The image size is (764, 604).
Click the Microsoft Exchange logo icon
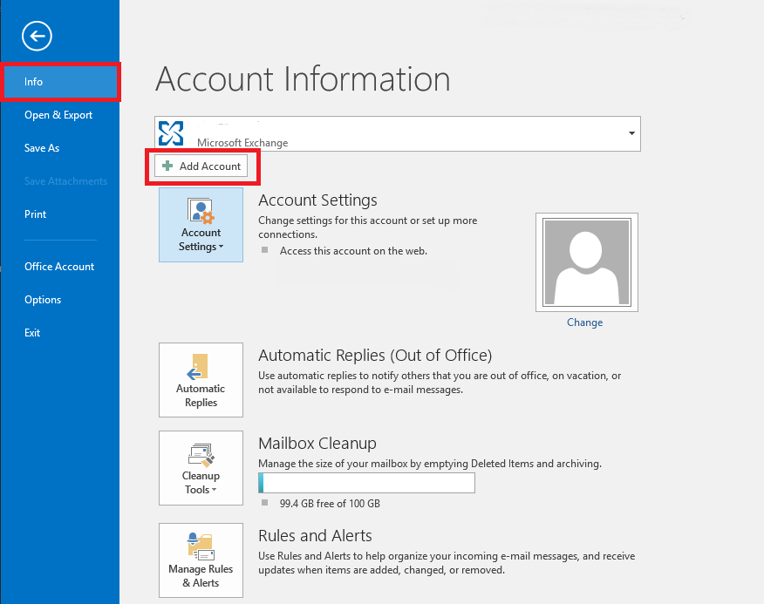[171, 133]
